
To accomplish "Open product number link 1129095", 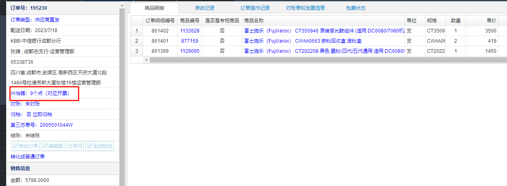I will click(190, 51).
